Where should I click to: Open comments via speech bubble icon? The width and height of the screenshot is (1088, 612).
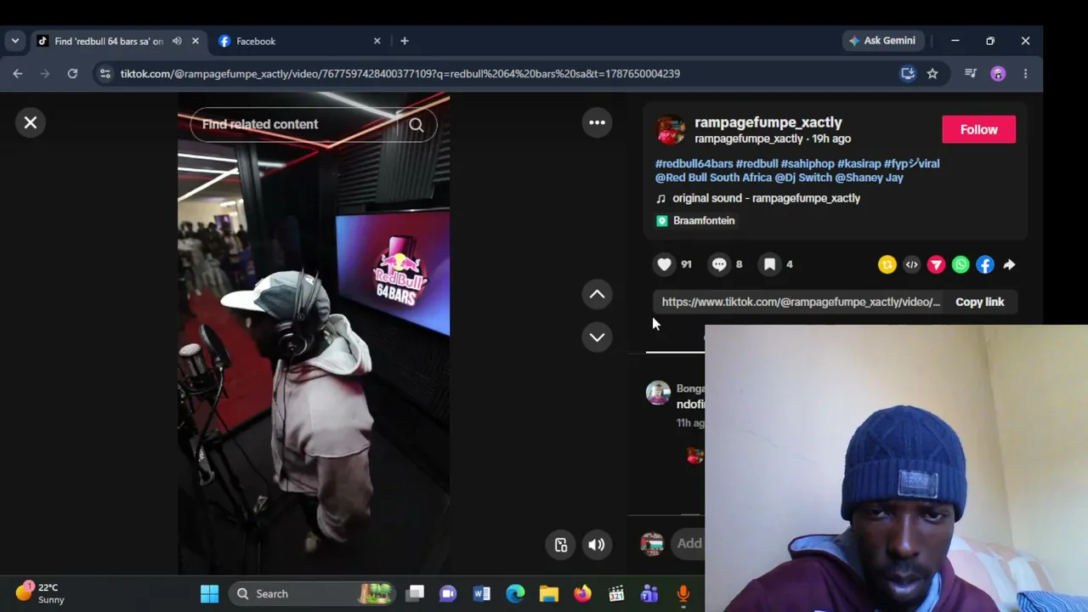719,264
